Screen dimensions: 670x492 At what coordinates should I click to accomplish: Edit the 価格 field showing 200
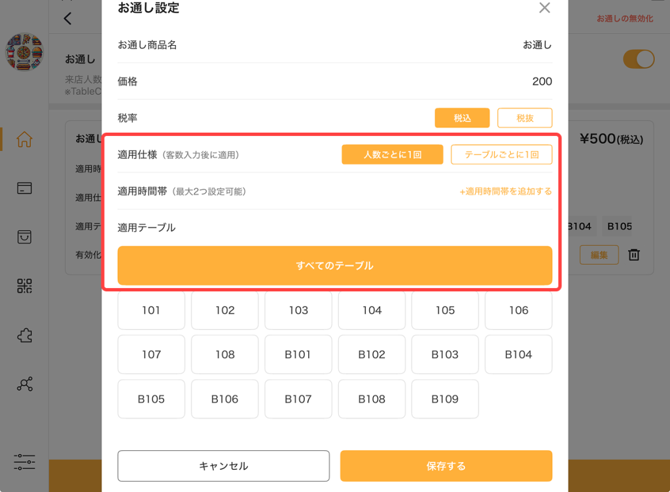click(x=335, y=82)
